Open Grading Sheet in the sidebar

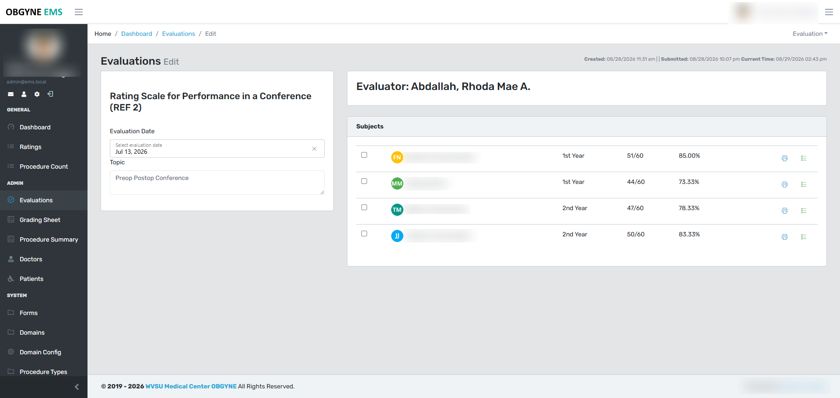[x=44, y=220]
